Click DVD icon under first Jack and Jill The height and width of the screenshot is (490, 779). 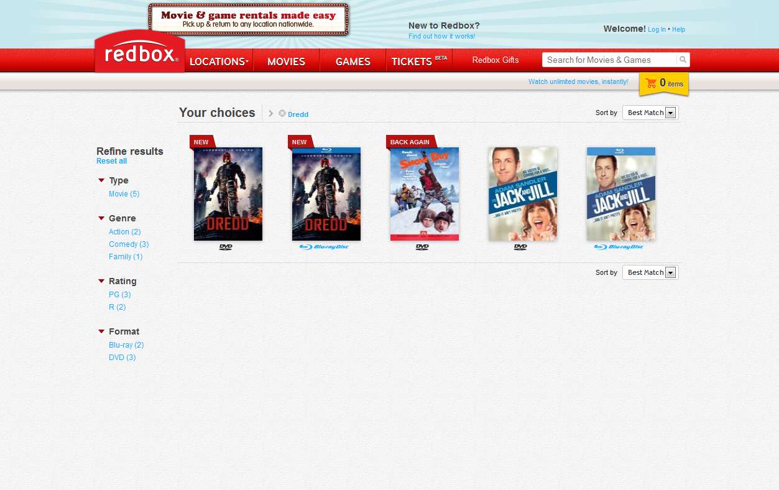click(x=520, y=247)
